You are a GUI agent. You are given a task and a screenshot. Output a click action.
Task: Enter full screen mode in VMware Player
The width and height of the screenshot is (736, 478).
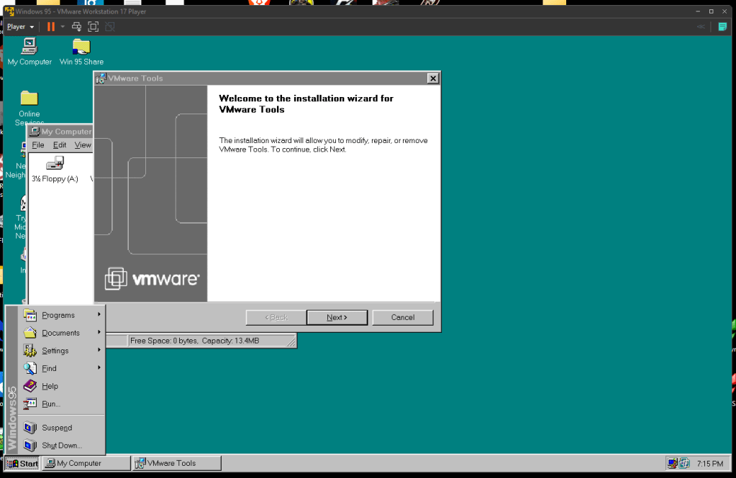click(93, 27)
